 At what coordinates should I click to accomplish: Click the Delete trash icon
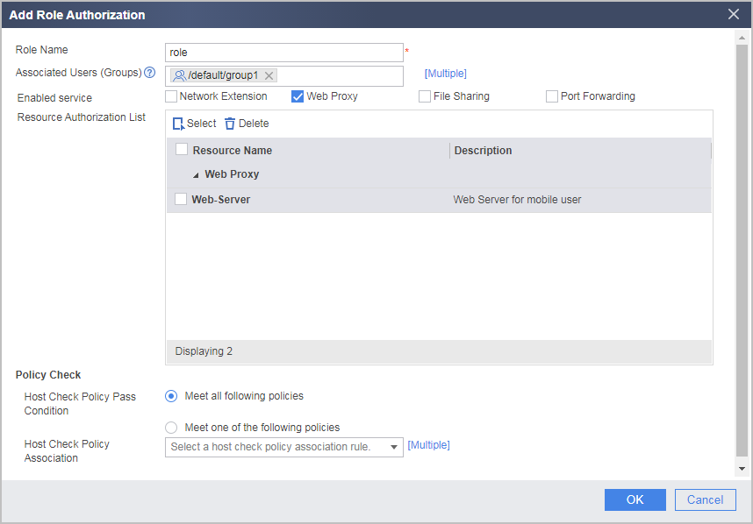[x=230, y=124]
